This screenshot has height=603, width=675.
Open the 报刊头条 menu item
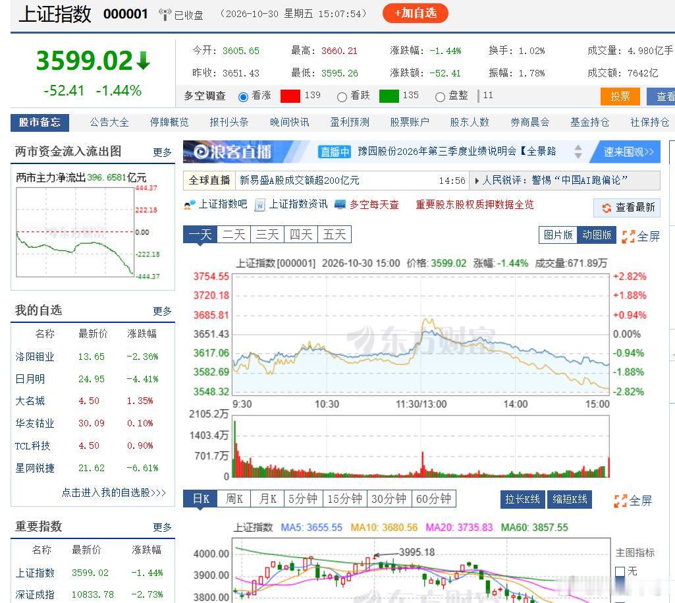(229, 123)
